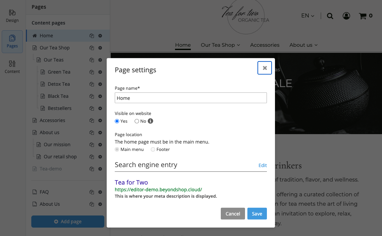
Task: Duplicate the Black Tea page via copy icon
Action: pos(92,96)
